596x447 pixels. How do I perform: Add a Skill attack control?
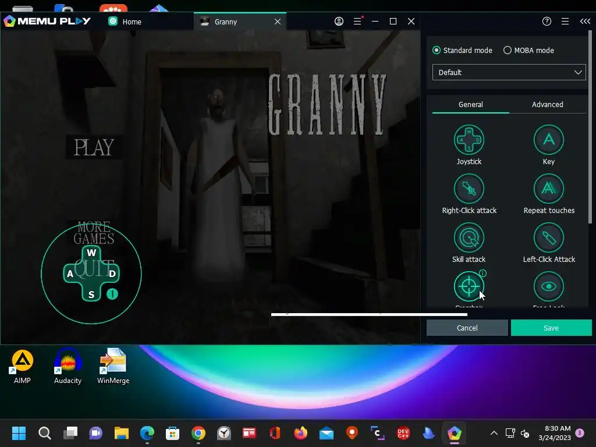pos(469,237)
